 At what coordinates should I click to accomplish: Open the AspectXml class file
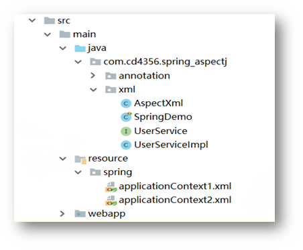click(x=158, y=103)
